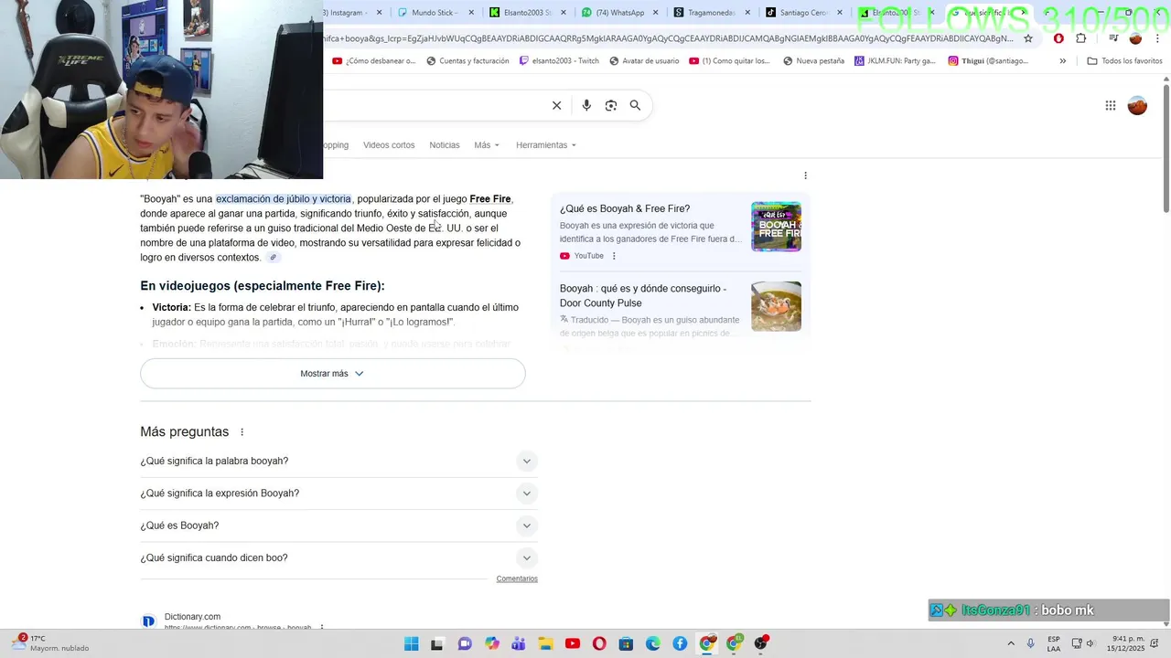Bookmark this page with the star icon
Screen dimensions: 1171x658
tap(1028, 38)
